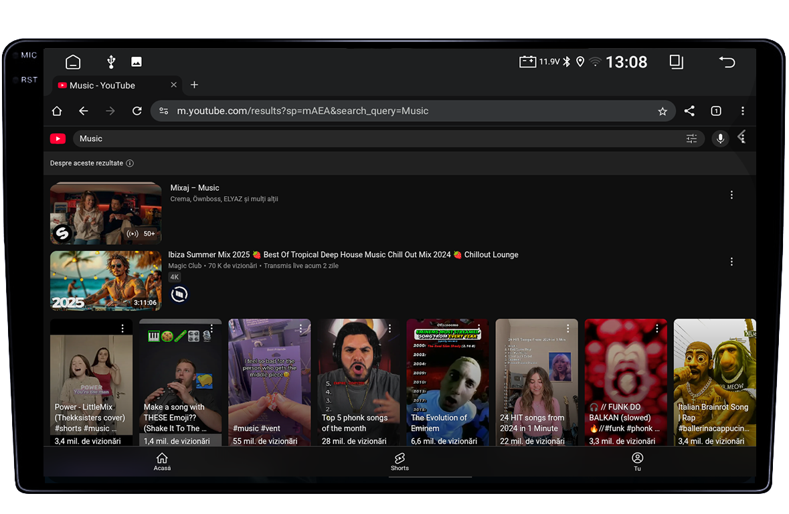This screenshot has width=789, height=514.
Task: Go to browser home page
Action: [x=57, y=110]
